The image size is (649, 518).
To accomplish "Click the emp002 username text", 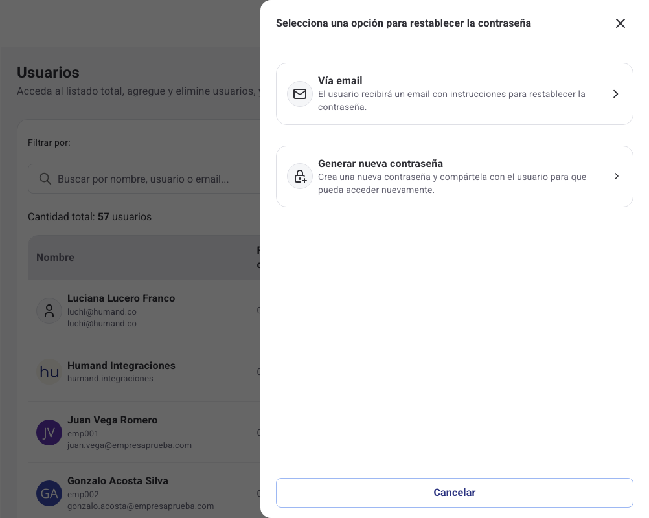I will click(83, 495).
